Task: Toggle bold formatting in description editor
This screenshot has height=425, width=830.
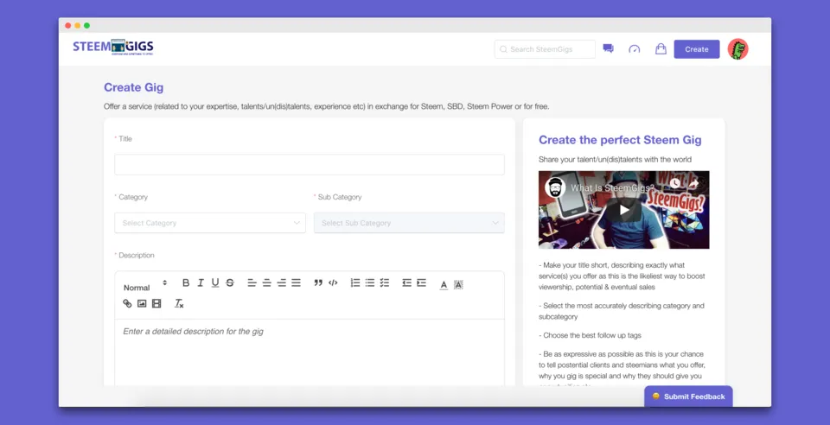Action: point(186,282)
